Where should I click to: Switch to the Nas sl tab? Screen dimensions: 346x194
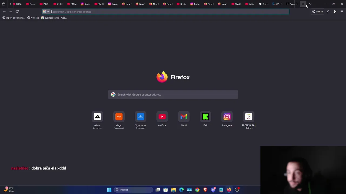pos(31,4)
